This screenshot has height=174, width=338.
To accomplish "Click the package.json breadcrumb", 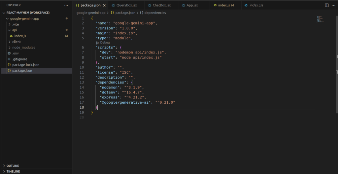I will click(x=125, y=13).
